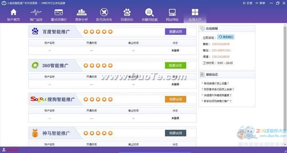Click the 在线客服 chat bubble icon
The height and width of the screenshot is (153, 287).
[202, 28]
